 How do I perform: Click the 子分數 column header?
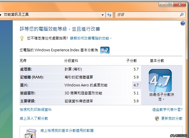point(132,61)
